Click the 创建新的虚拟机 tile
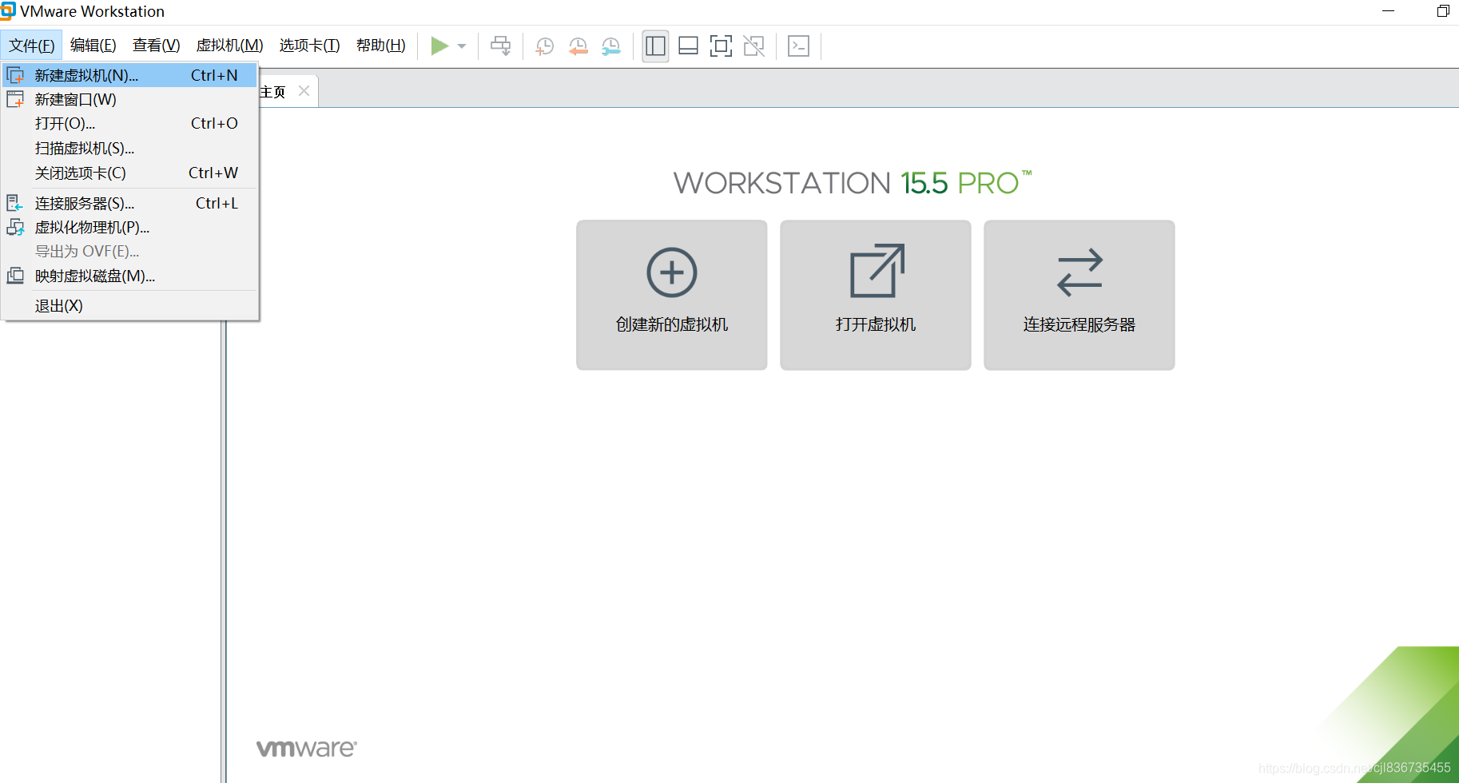This screenshot has width=1459, height=783. (672, 295)
